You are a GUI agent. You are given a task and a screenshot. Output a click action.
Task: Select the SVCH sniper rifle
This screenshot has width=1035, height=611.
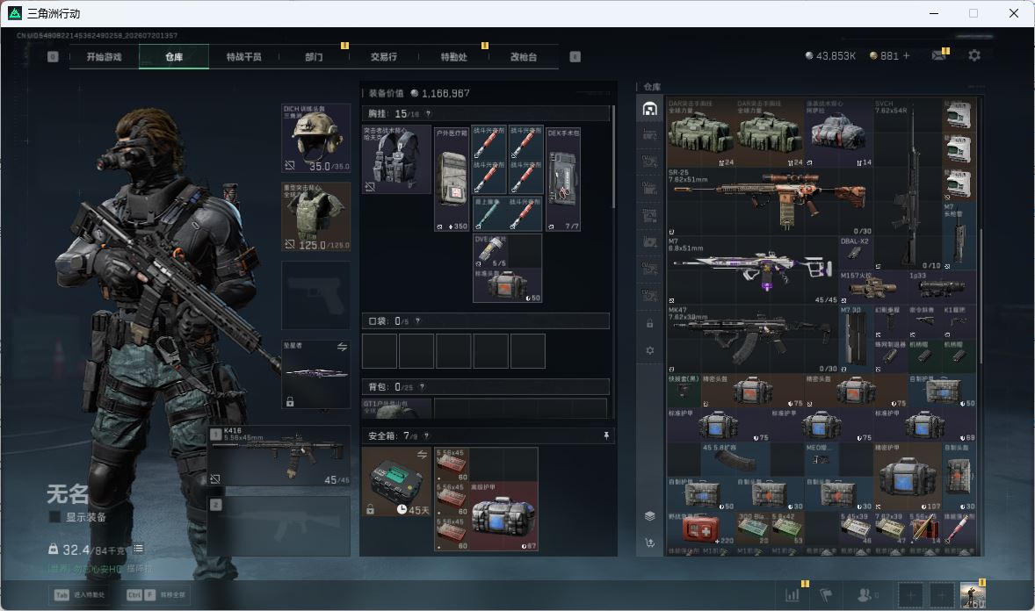907,184
